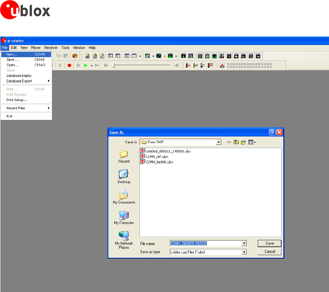Click the Coldstart (C) thermometer icon

tap(203, 66)
